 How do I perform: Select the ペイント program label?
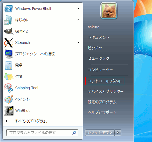point(22,99)
